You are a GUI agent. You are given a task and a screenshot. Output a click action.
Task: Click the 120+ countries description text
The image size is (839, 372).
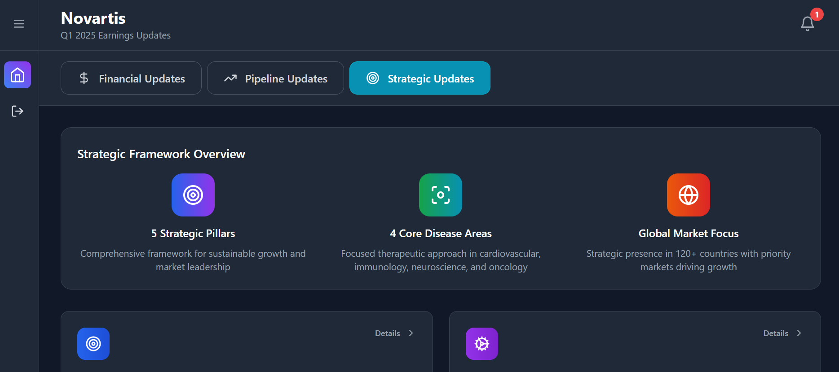pos(689,260)
